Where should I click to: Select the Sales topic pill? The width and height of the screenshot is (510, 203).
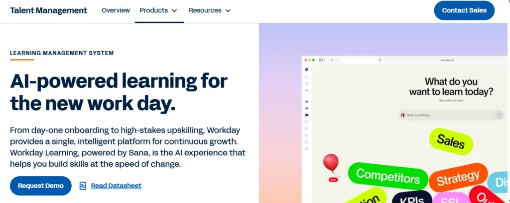pos(450,141)
